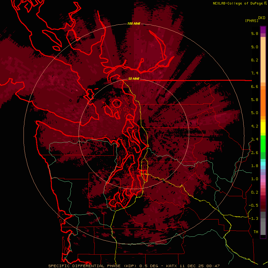Click the 5.8 scale label
Viewport: 268px width, 268px height.
255,100
